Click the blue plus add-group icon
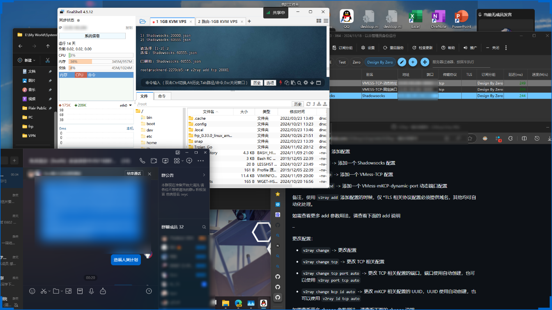 click(413, 62)
